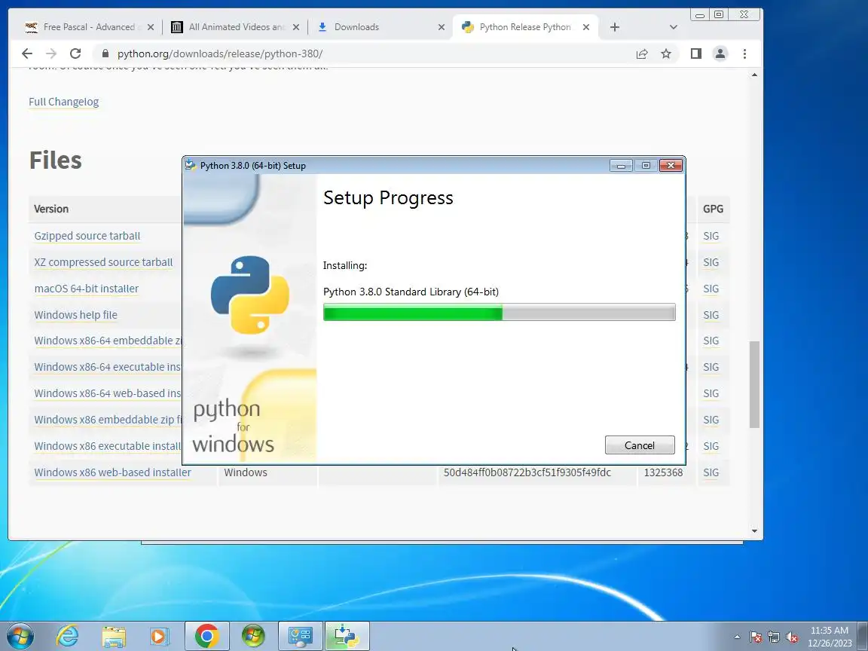The width and height of the screenshot is (868, 651).
Task: Open the Windows x86-64 executable installer link
Action: point(108,367)
